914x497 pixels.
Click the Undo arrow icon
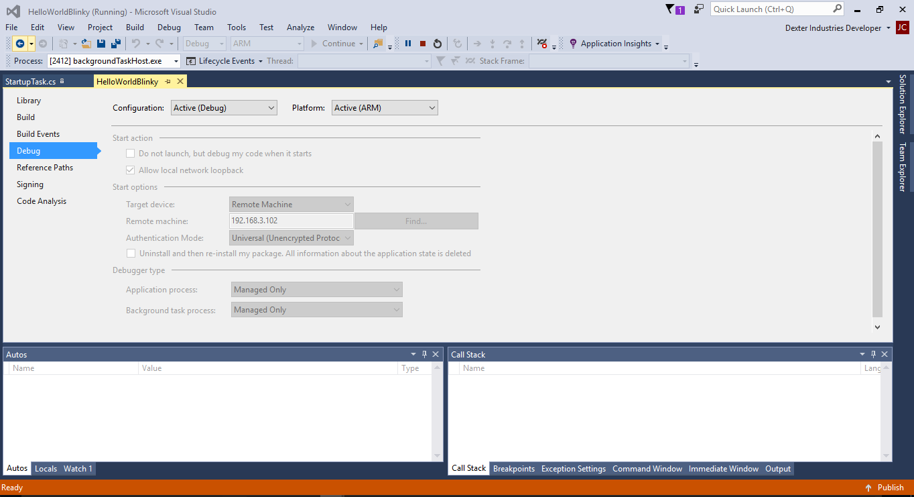point(136,44)
